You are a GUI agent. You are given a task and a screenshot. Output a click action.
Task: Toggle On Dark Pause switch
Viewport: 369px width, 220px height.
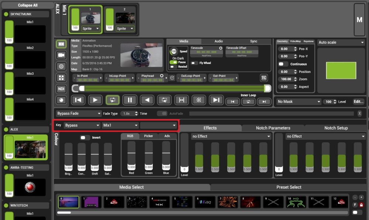coord(173,62)
